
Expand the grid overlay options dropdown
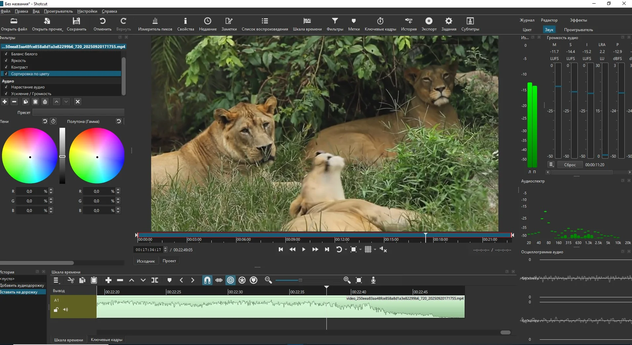[x=375, y=250]
